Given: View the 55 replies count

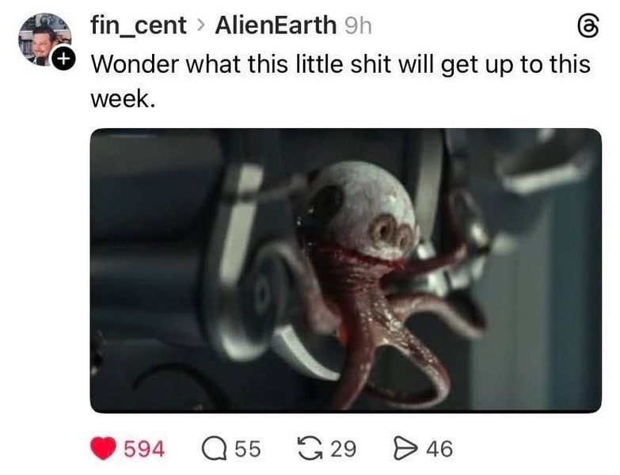Looking at the screenshot, I should 249,450.
